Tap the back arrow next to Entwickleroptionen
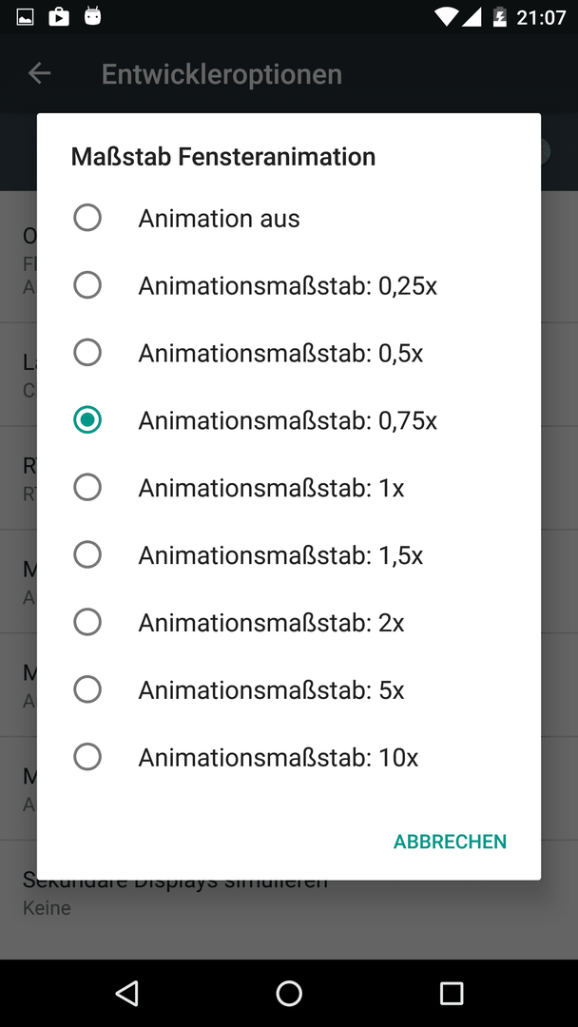 (39, 73)
